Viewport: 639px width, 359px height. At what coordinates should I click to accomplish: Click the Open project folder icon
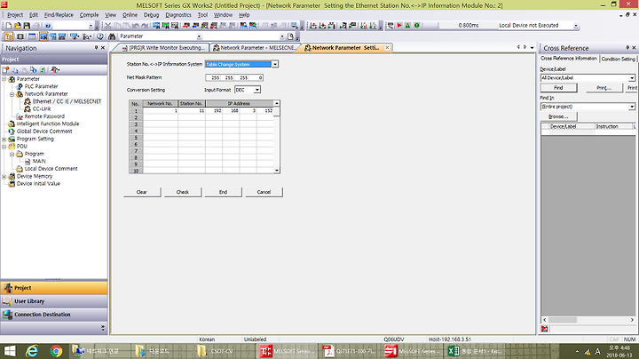pos(18,25)
